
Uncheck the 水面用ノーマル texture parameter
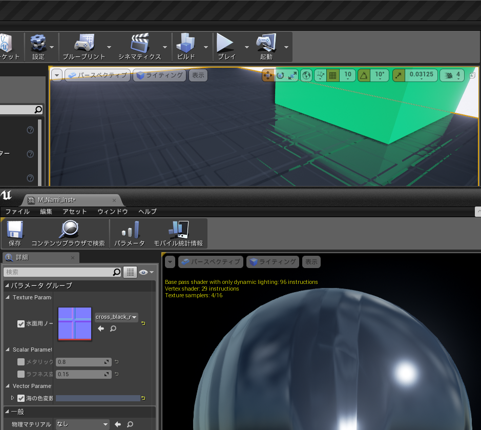[21, 324]
